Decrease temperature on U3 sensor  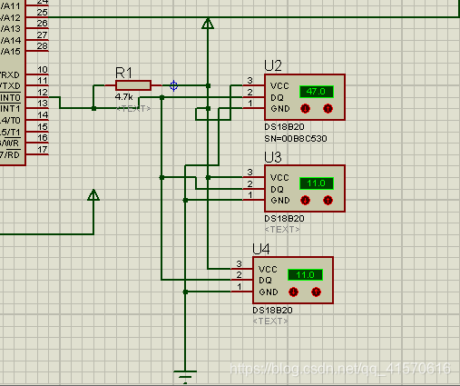pyautogui.click(x=305, y=201)
